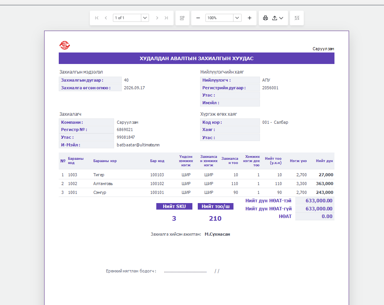Select the Нийт тоо/ш label
This screenshot has height=305, width=384.
point(215,207)
